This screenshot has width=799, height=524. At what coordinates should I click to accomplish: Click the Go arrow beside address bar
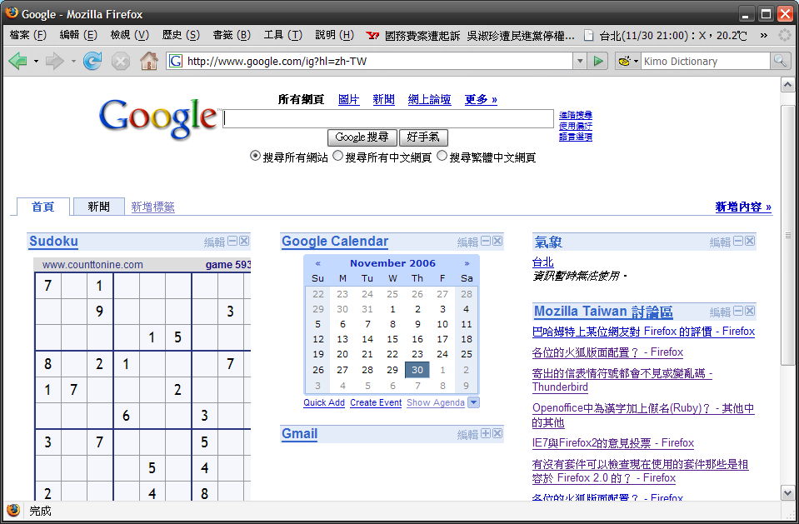point(598,61)
